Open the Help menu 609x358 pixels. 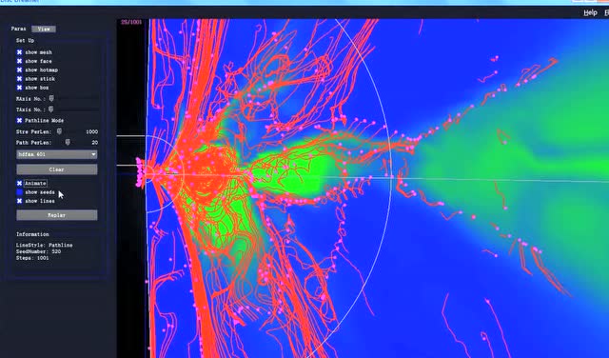(x=590, y=12)
